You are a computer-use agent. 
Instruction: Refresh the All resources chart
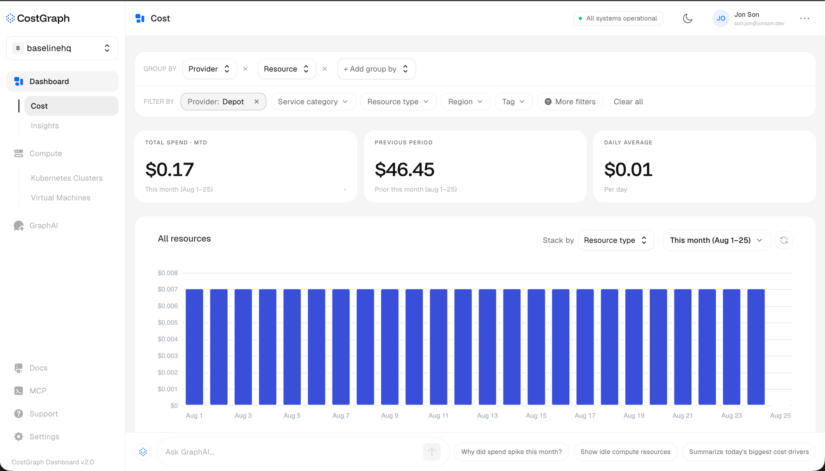pos(784,240)
